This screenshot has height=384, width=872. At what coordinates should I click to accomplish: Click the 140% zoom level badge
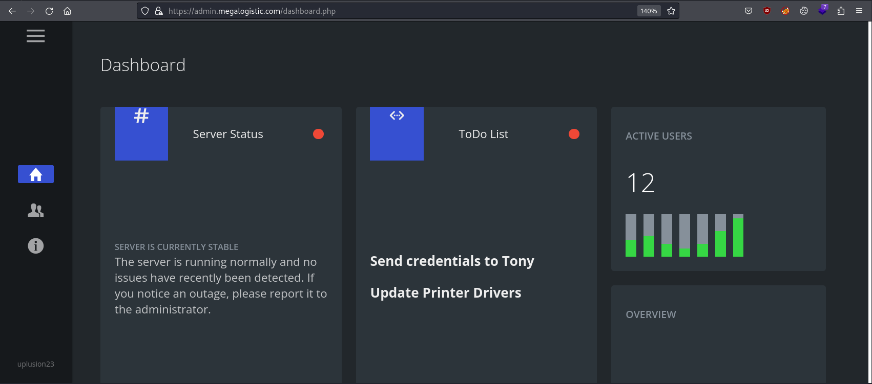(649, 11)
